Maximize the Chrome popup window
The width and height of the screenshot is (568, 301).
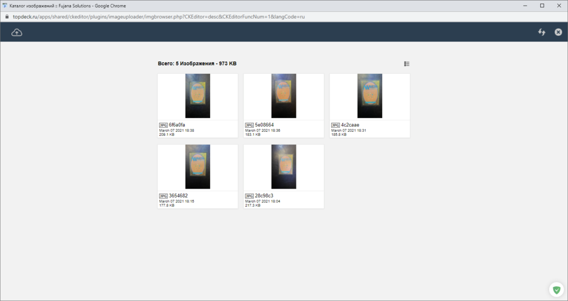click(542, 6)
